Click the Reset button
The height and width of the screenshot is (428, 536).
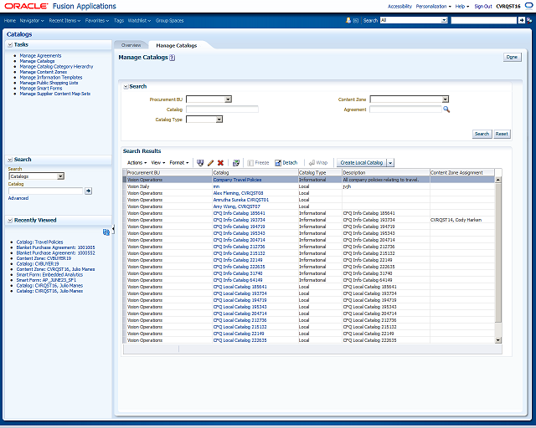pyautogui.click(x=502, y=134)
